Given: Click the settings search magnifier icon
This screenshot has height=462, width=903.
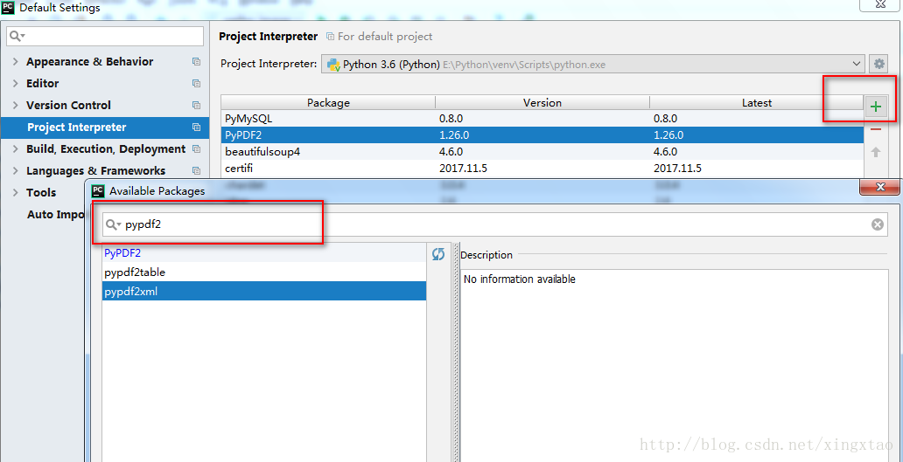Looking at the screenshot, I should [x=17, y=36].
